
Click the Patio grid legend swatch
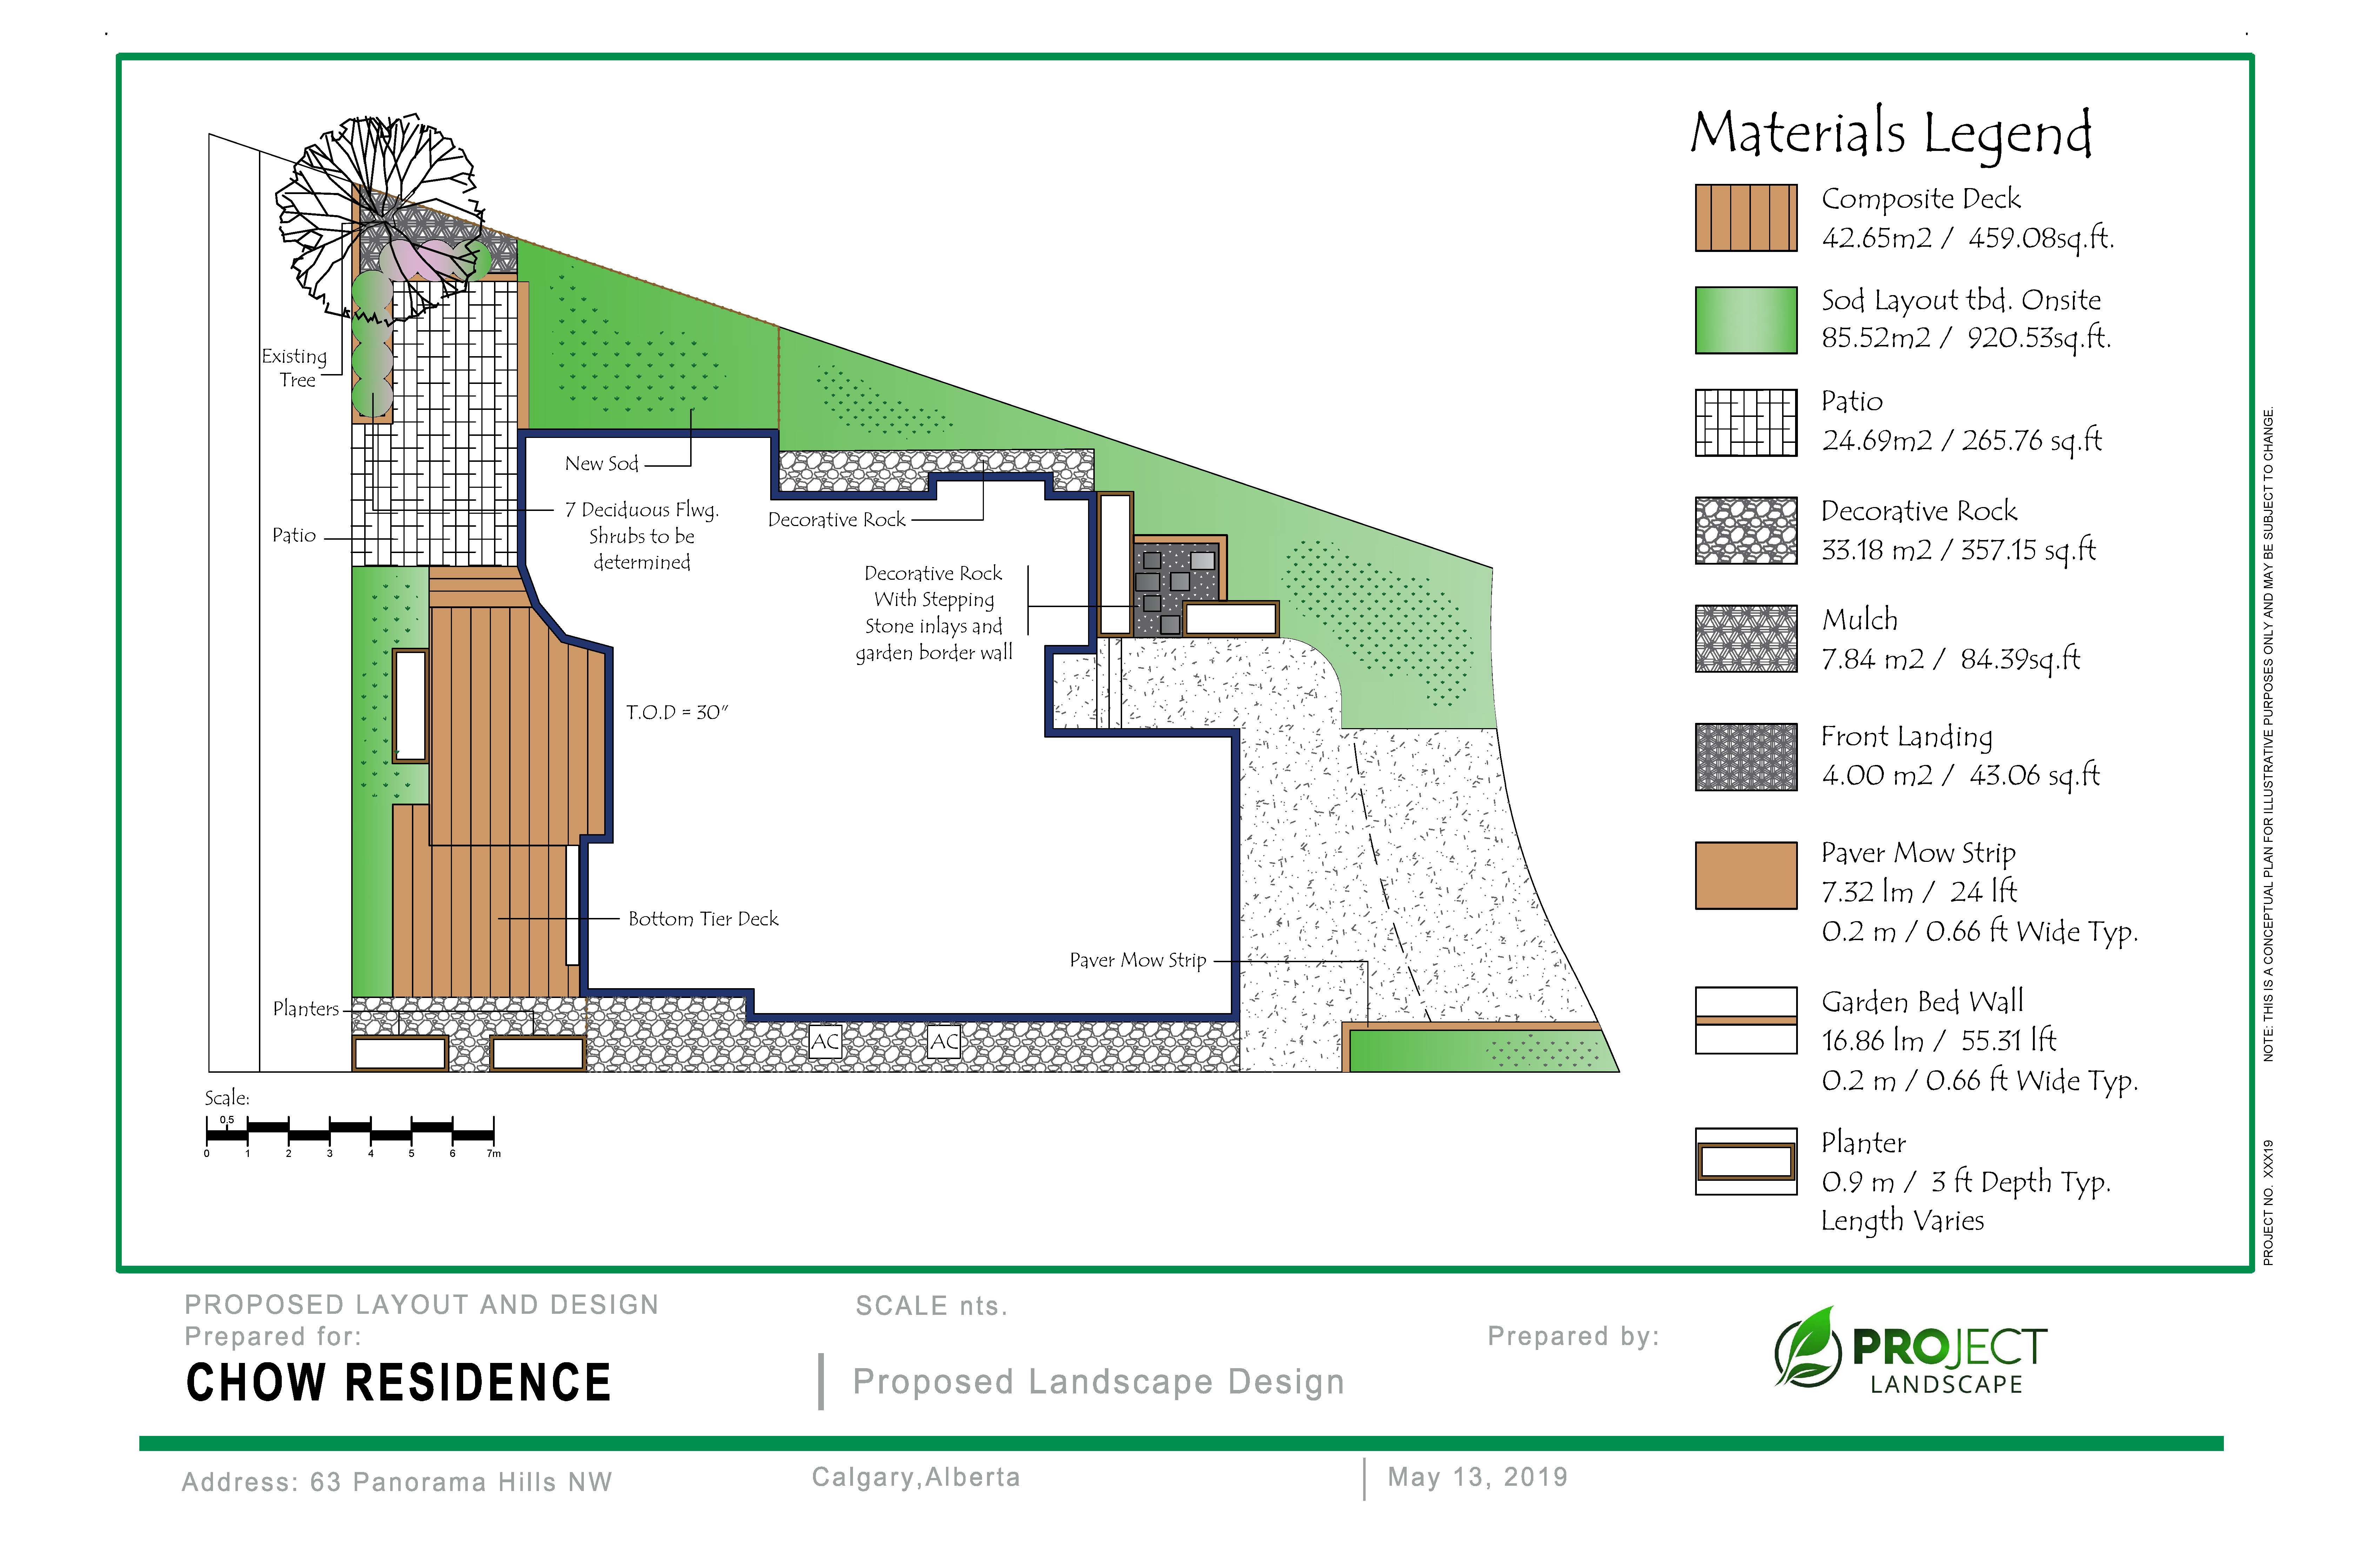[1746, 422]
